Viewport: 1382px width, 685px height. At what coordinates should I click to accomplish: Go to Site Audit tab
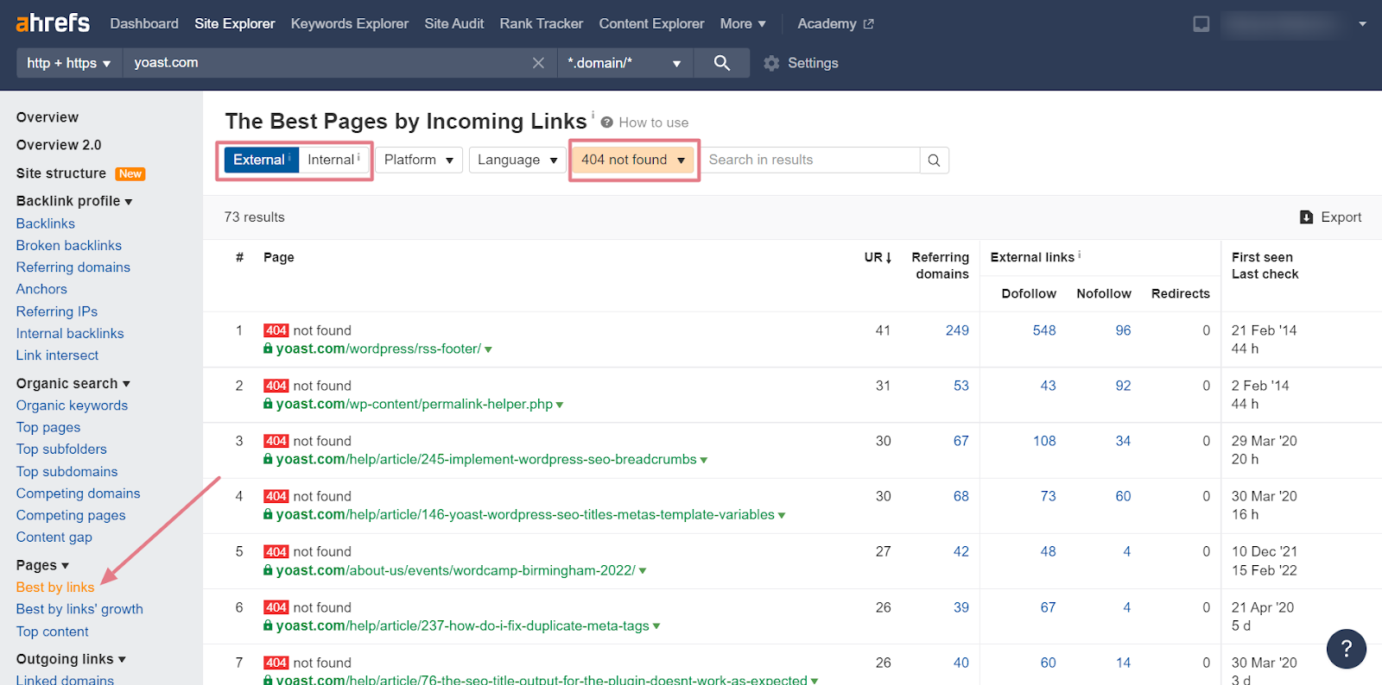point(454,24)
